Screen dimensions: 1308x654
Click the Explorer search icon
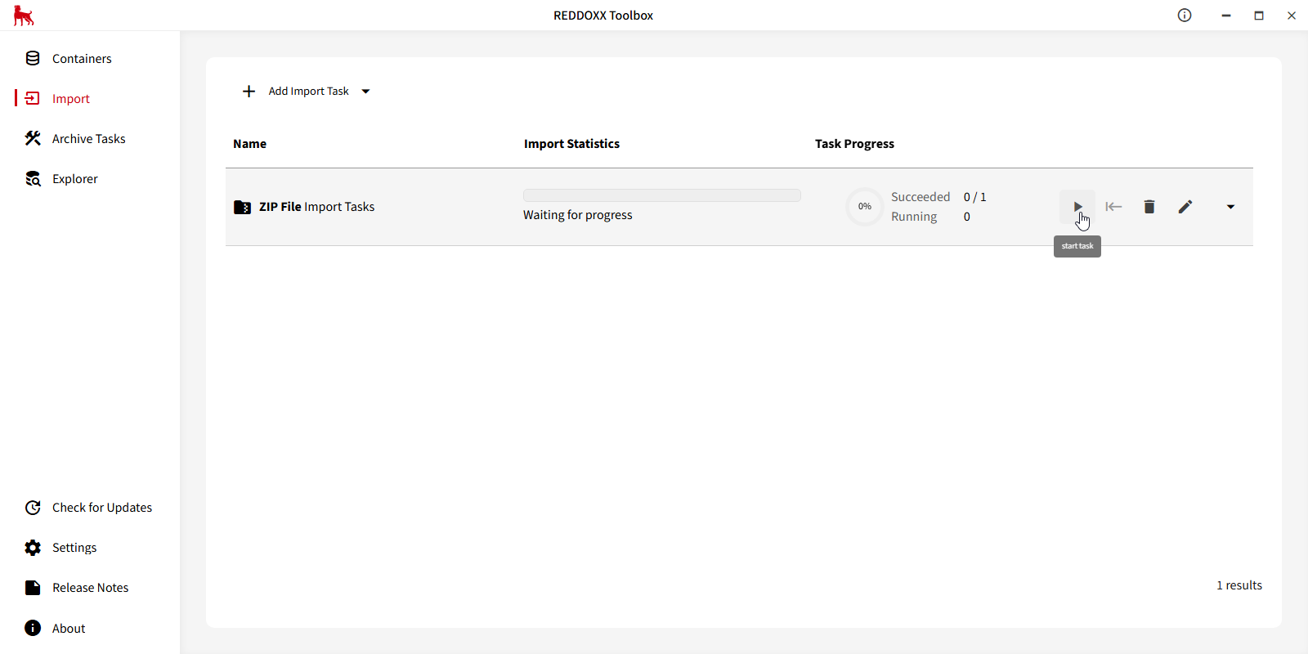point(33,179)
